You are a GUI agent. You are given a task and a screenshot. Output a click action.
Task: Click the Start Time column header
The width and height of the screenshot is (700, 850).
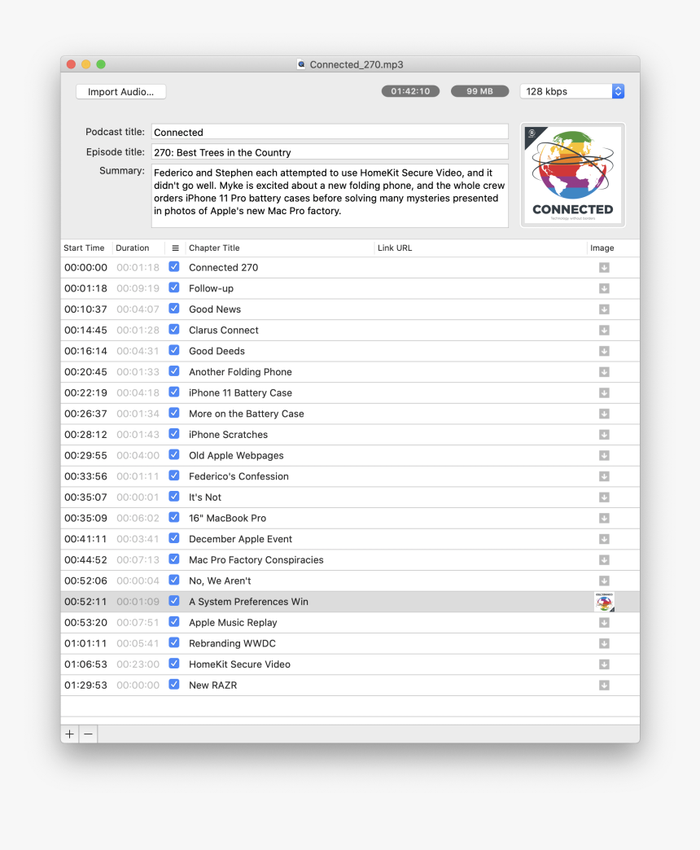(x=85, y=248)
